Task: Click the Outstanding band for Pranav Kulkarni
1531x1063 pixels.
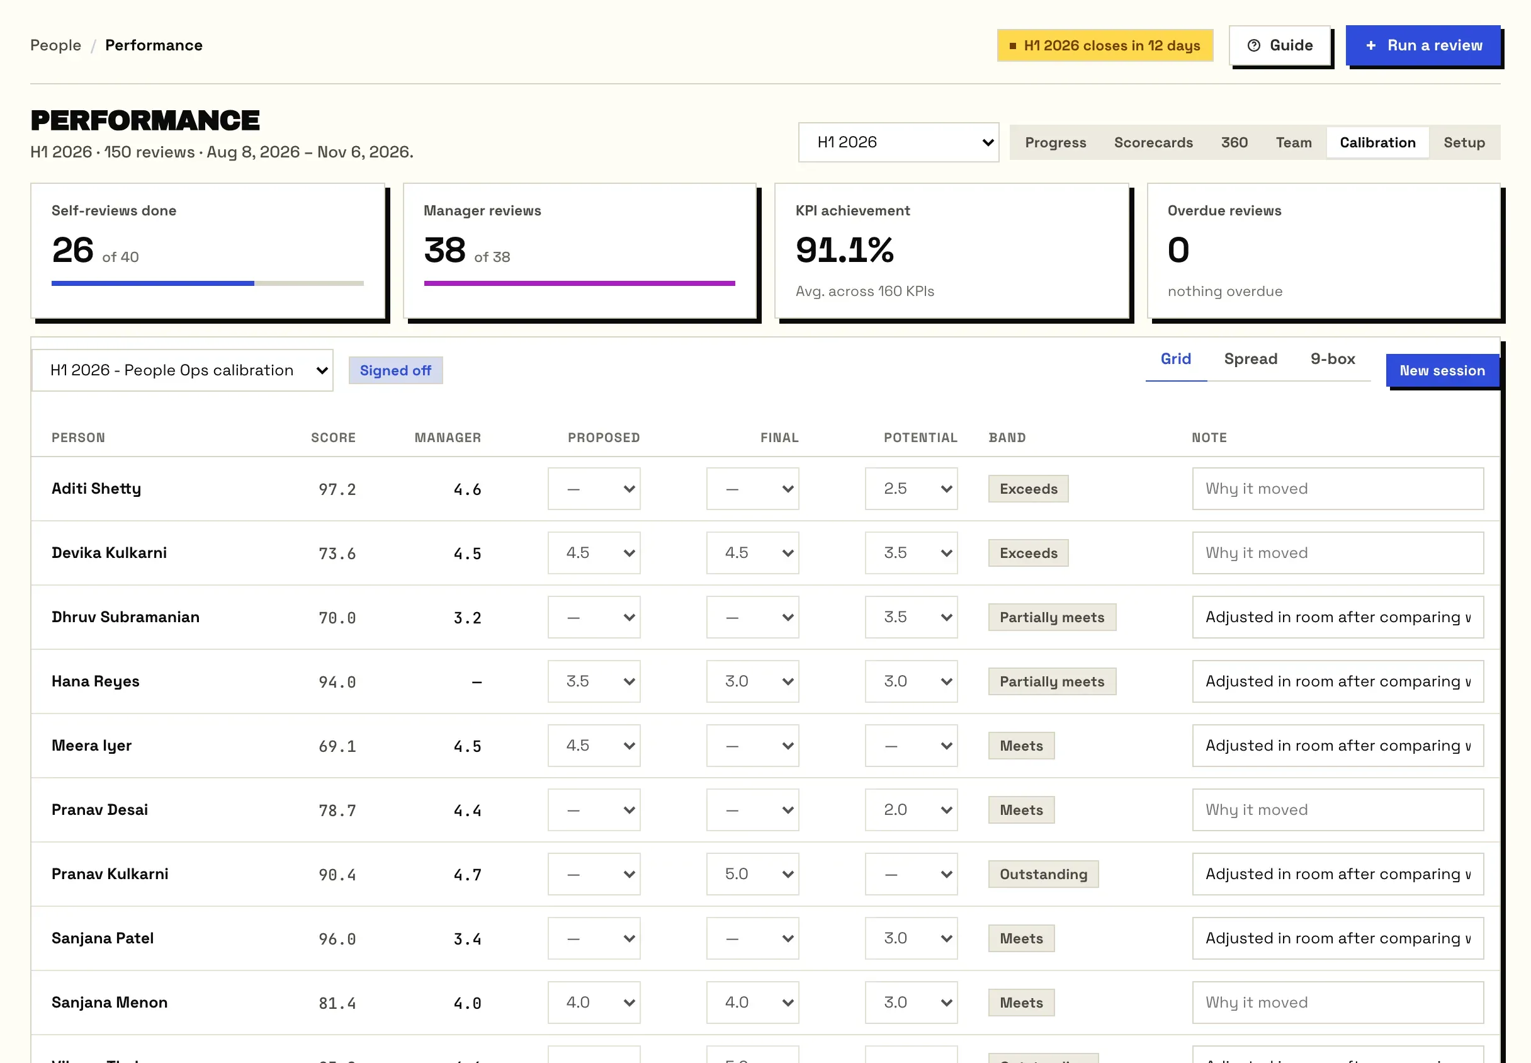Action: pos(1042,875)
